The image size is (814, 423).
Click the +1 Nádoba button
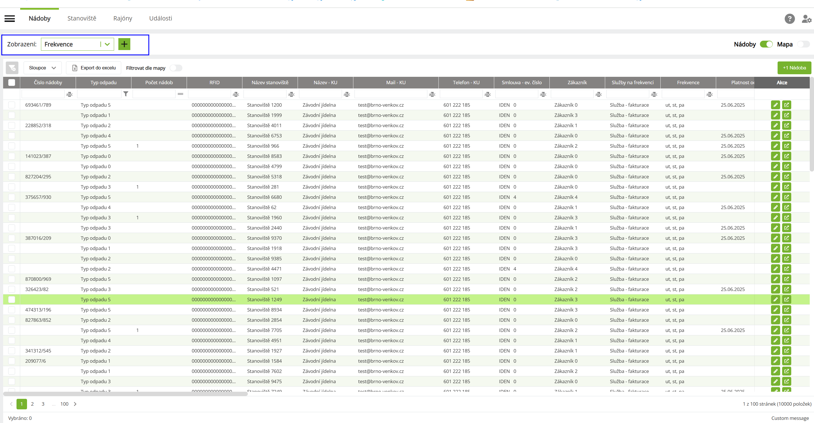[794, 68]
